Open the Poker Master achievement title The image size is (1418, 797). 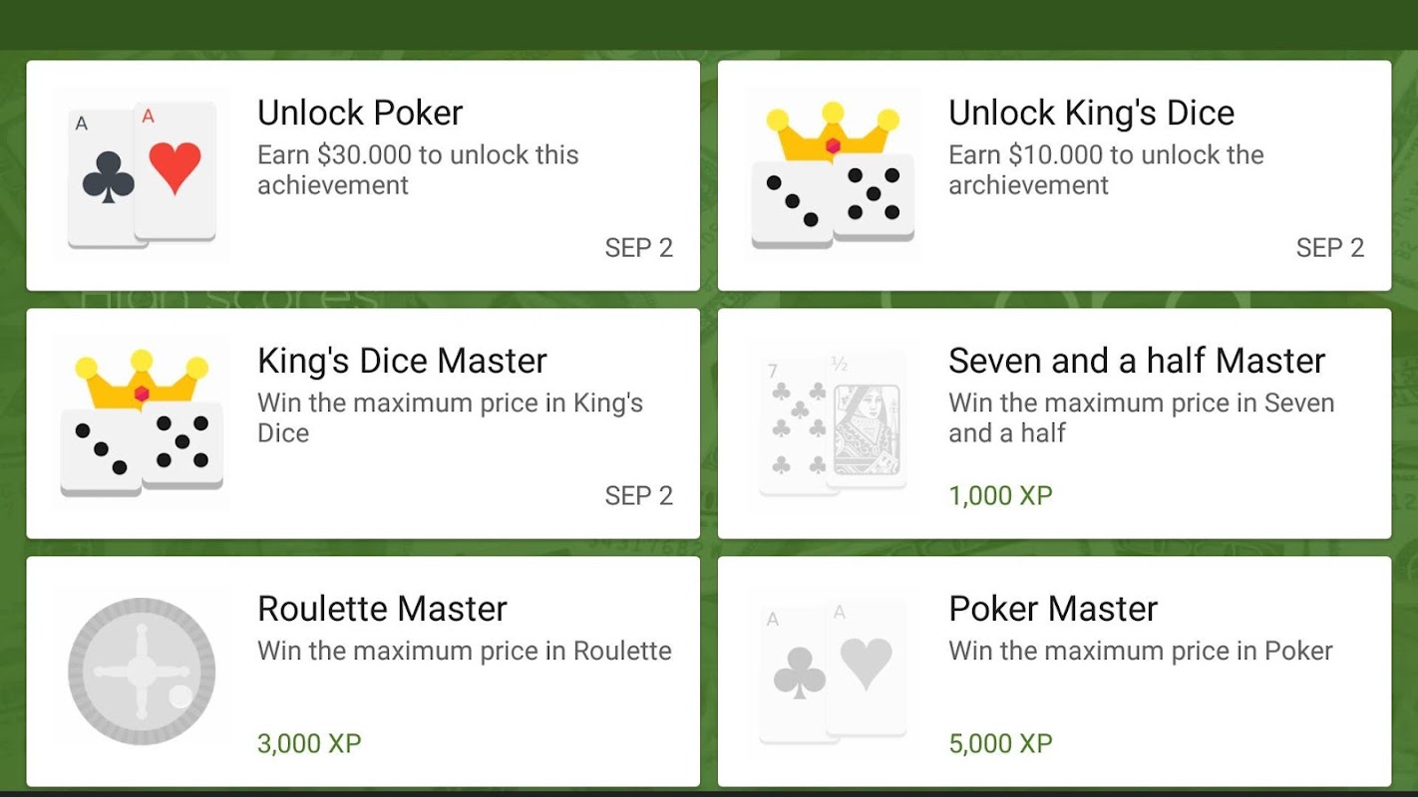click(1053, 609)
